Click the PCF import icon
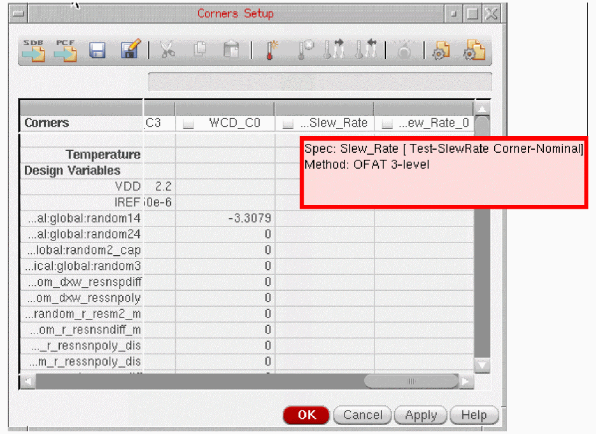This screenshot has width=596, height=434. point(65,50)
